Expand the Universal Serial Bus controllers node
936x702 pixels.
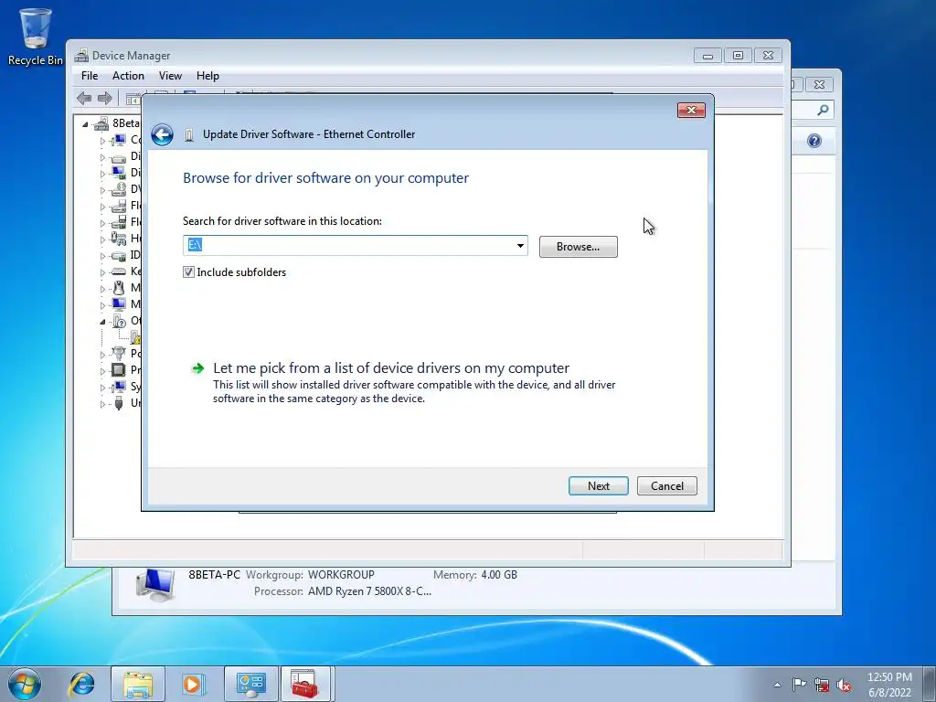point(102,404)
